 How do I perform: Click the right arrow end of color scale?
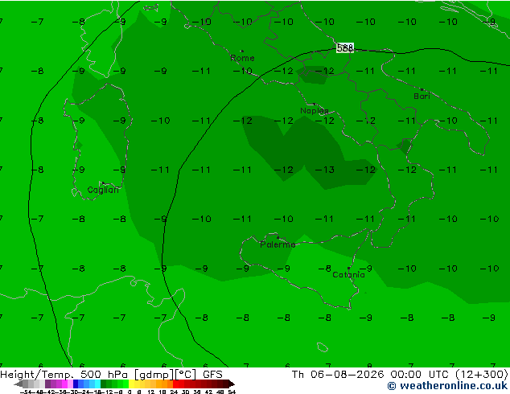232,384
